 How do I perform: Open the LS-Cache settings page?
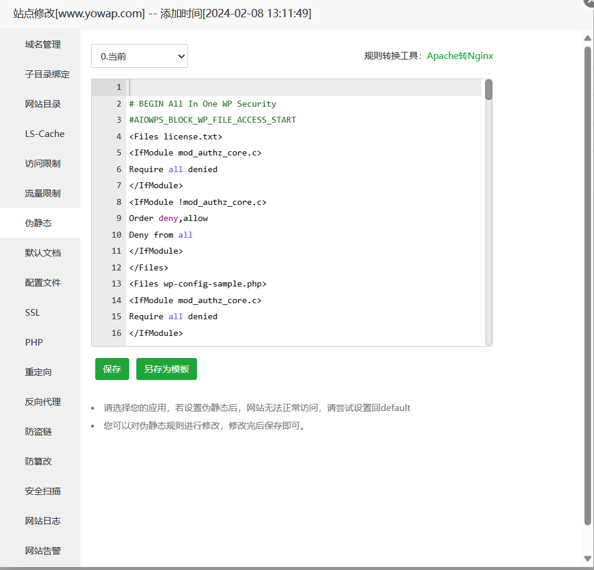coord(43,133)
